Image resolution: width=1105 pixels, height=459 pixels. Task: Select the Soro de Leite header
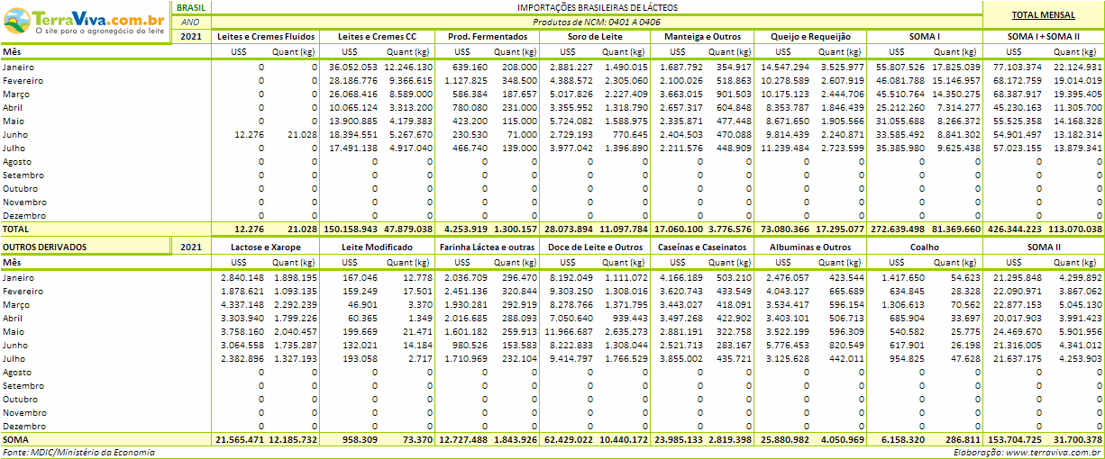point(594,37)
